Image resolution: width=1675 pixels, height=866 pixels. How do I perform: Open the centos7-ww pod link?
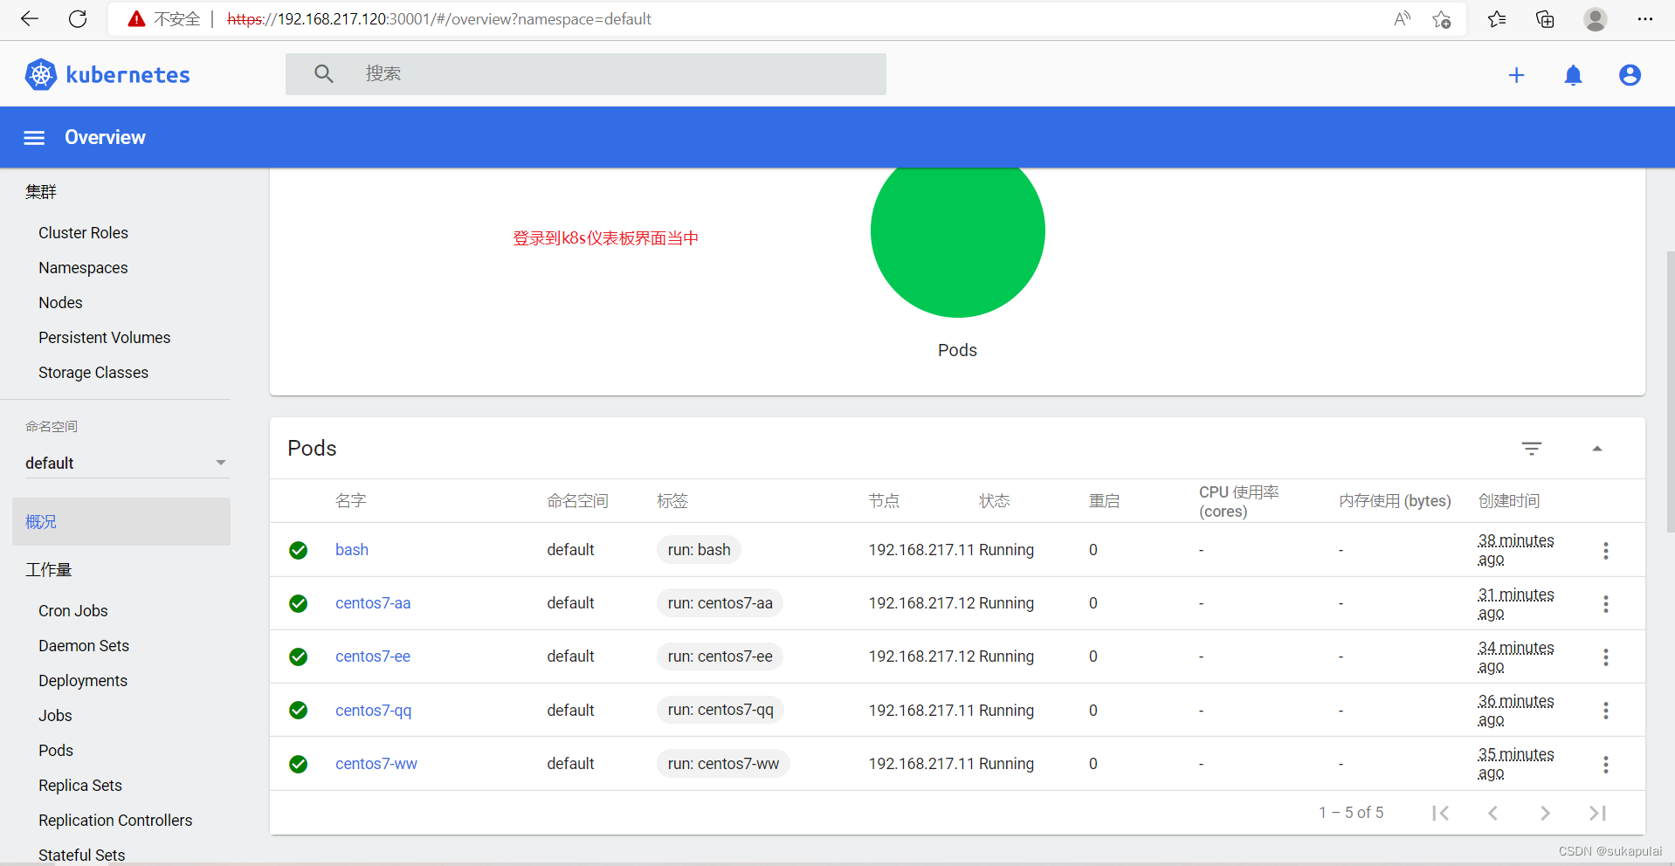(x=376, y=764)
